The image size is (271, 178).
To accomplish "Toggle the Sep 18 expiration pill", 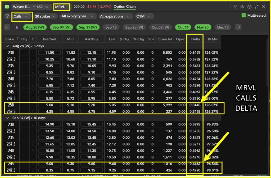I will [111, 27].
